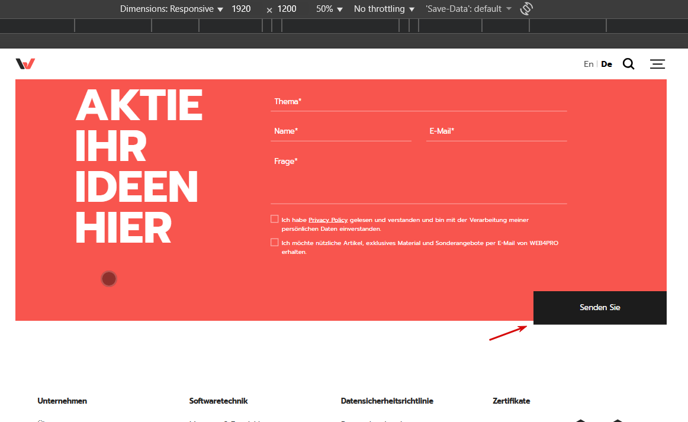
Task: Open the Save-Data default dropdown
Action: point(468,9)
